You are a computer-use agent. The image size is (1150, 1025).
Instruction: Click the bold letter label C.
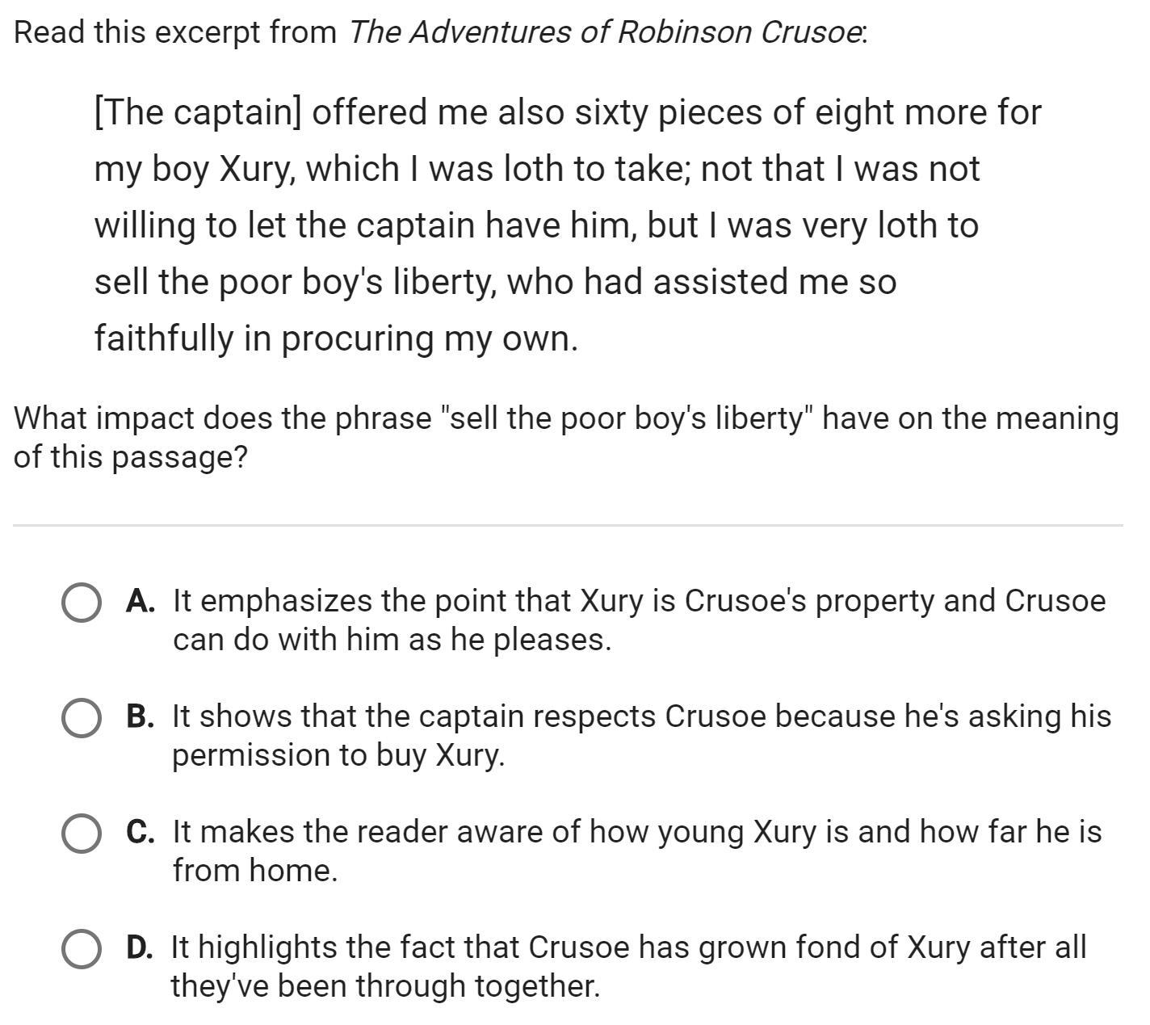141,831
